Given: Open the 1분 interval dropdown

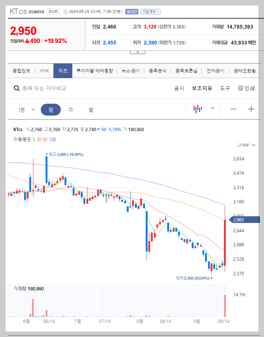Looking at the screenshot, I should coord(25,109).
